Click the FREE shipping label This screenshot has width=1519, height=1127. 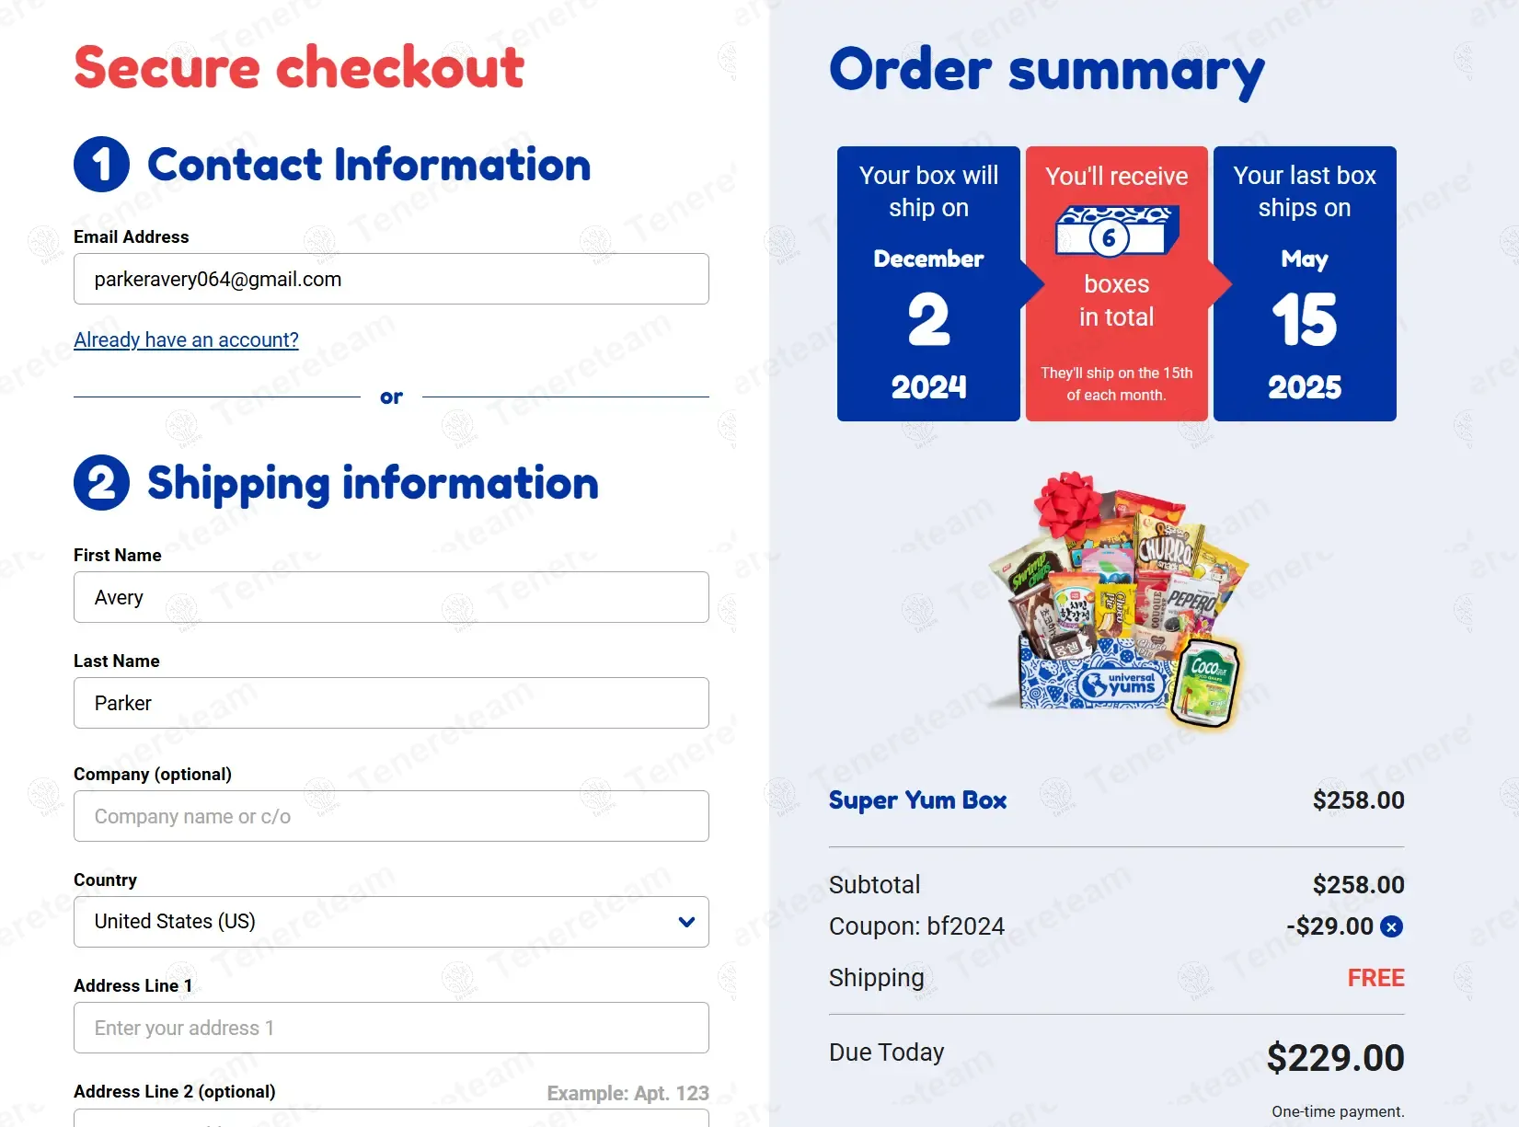pos(1375,978)
